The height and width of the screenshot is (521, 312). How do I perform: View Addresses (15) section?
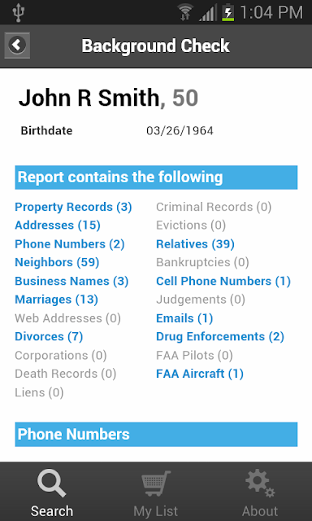58,225
